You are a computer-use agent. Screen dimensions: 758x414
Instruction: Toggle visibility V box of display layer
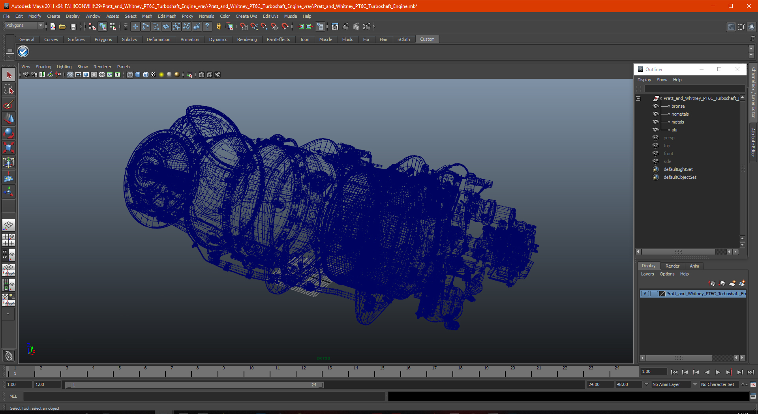645,294
